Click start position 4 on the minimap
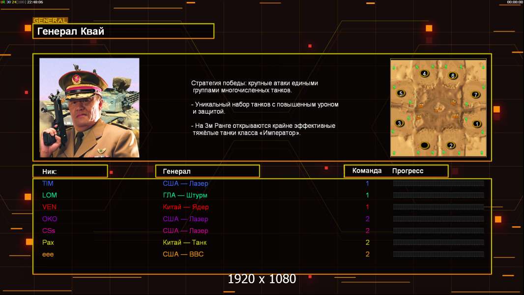 click(424, 74)
